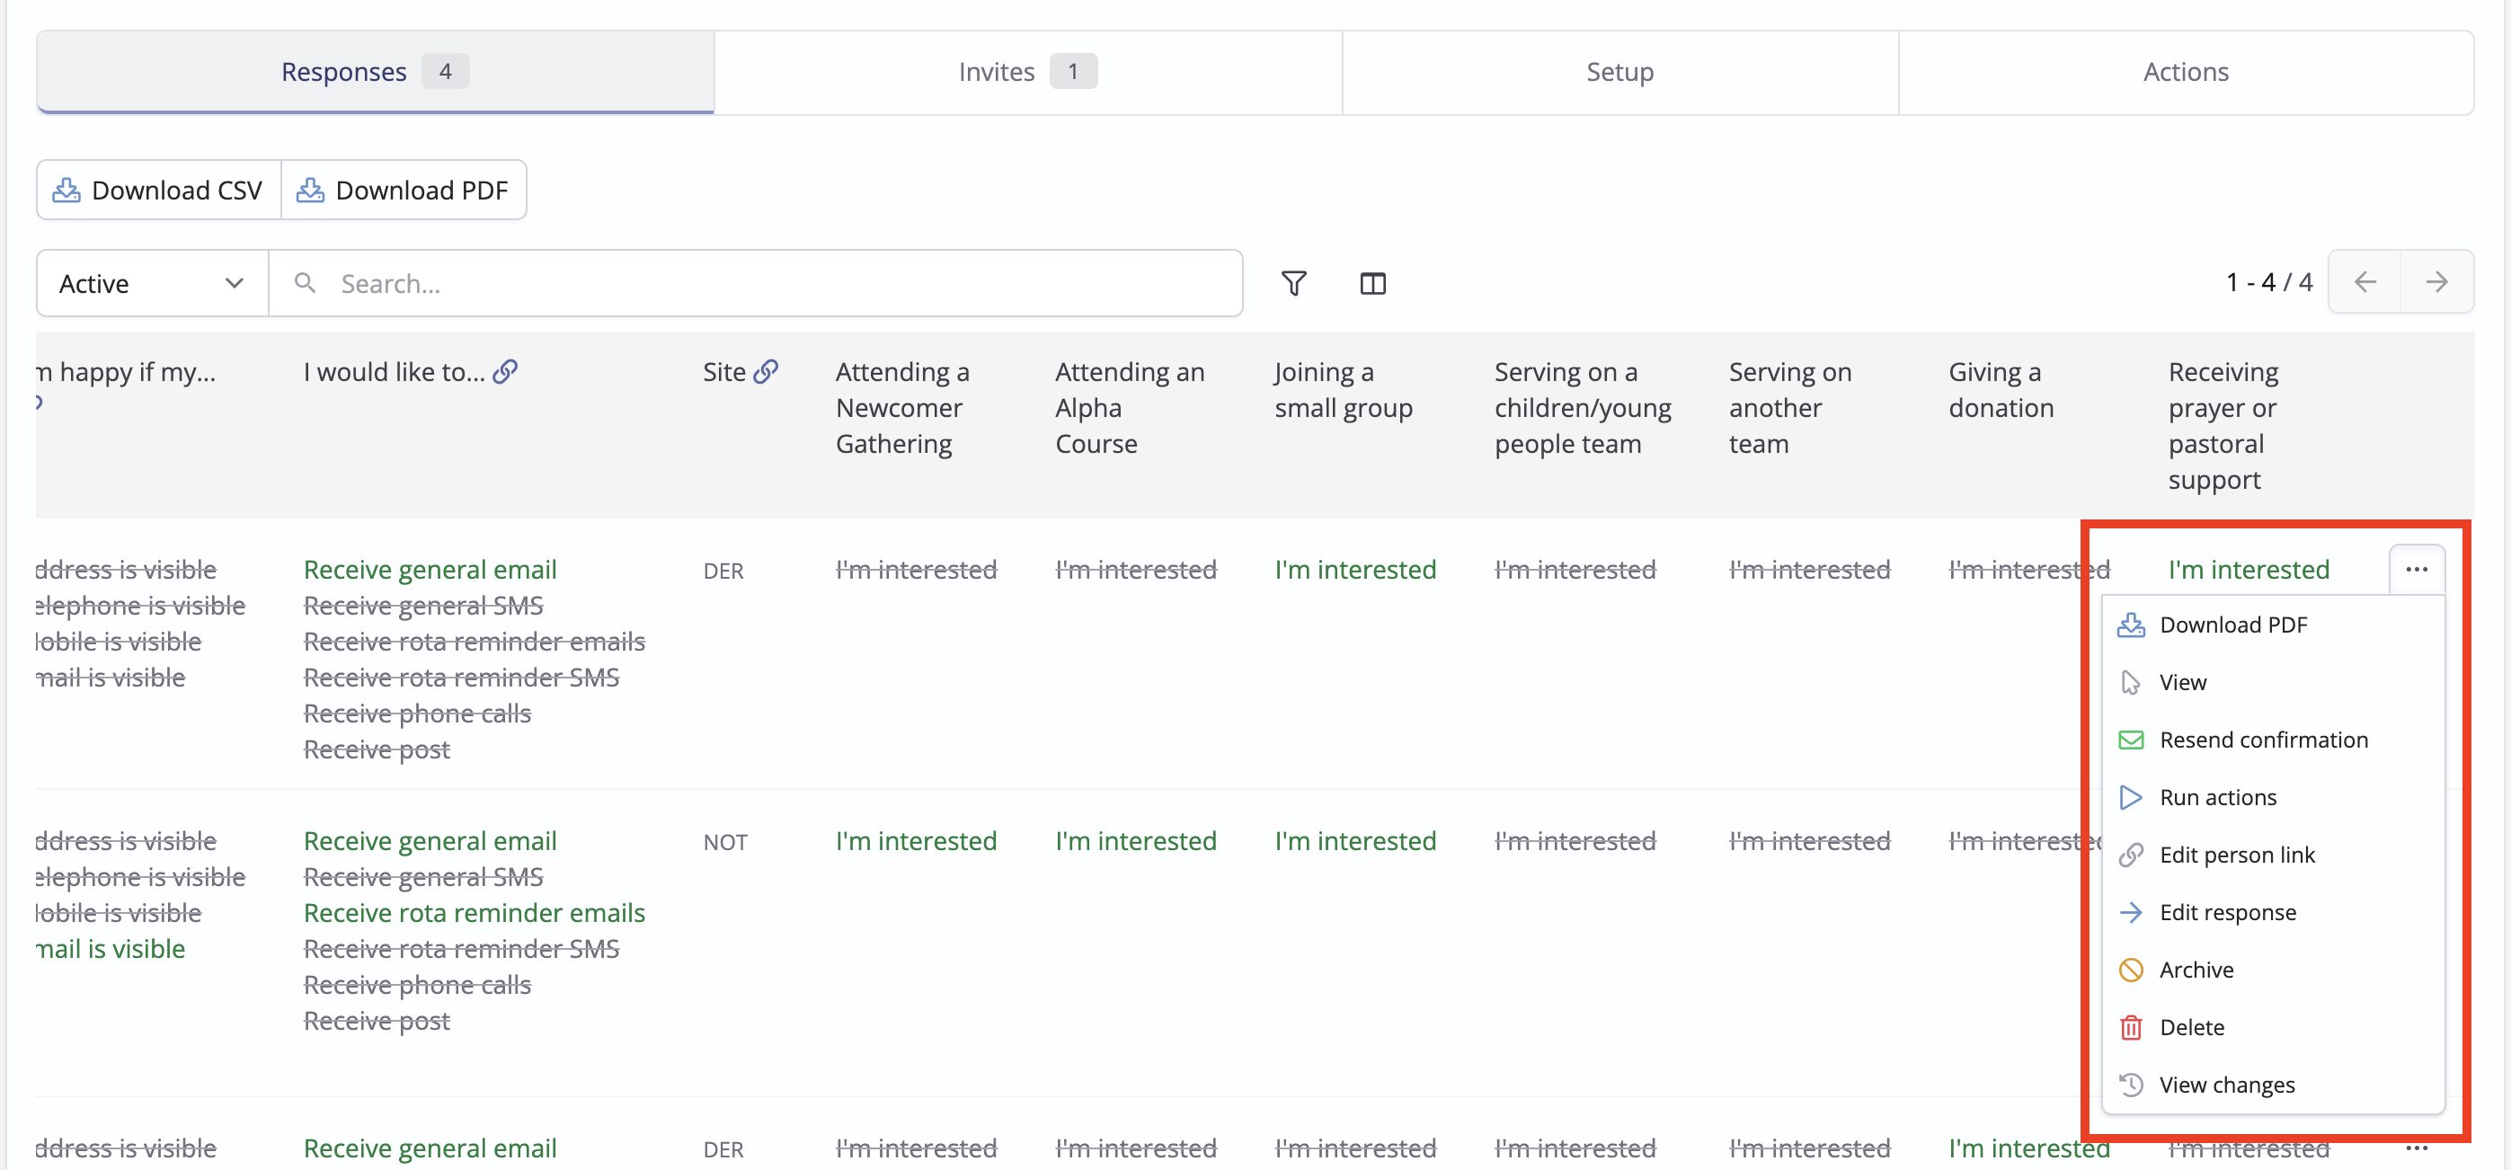Open the three-dot menu on the last row
Image resolution: width=2511 pixels, height=1170 pixels.
click(x=2416, y=1148)
